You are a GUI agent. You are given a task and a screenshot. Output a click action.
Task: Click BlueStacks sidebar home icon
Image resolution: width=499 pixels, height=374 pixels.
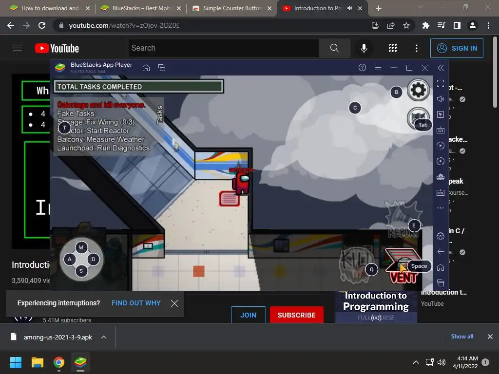pyautogui.click(x=441, y=267)
